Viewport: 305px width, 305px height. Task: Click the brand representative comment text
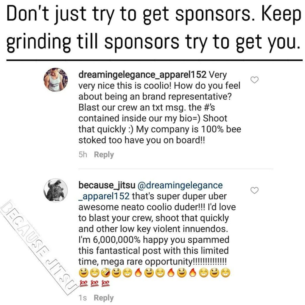160,107
